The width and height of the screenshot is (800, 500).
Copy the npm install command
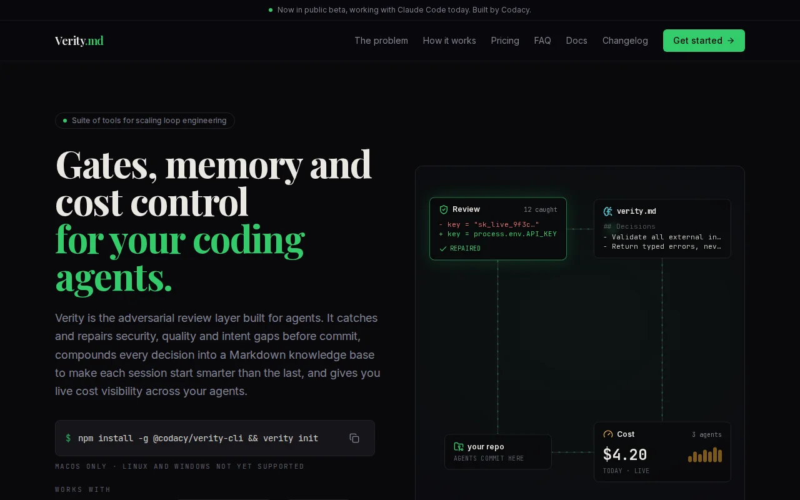tap(354, 438)
